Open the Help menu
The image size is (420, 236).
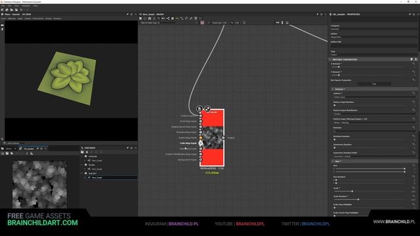35,6
